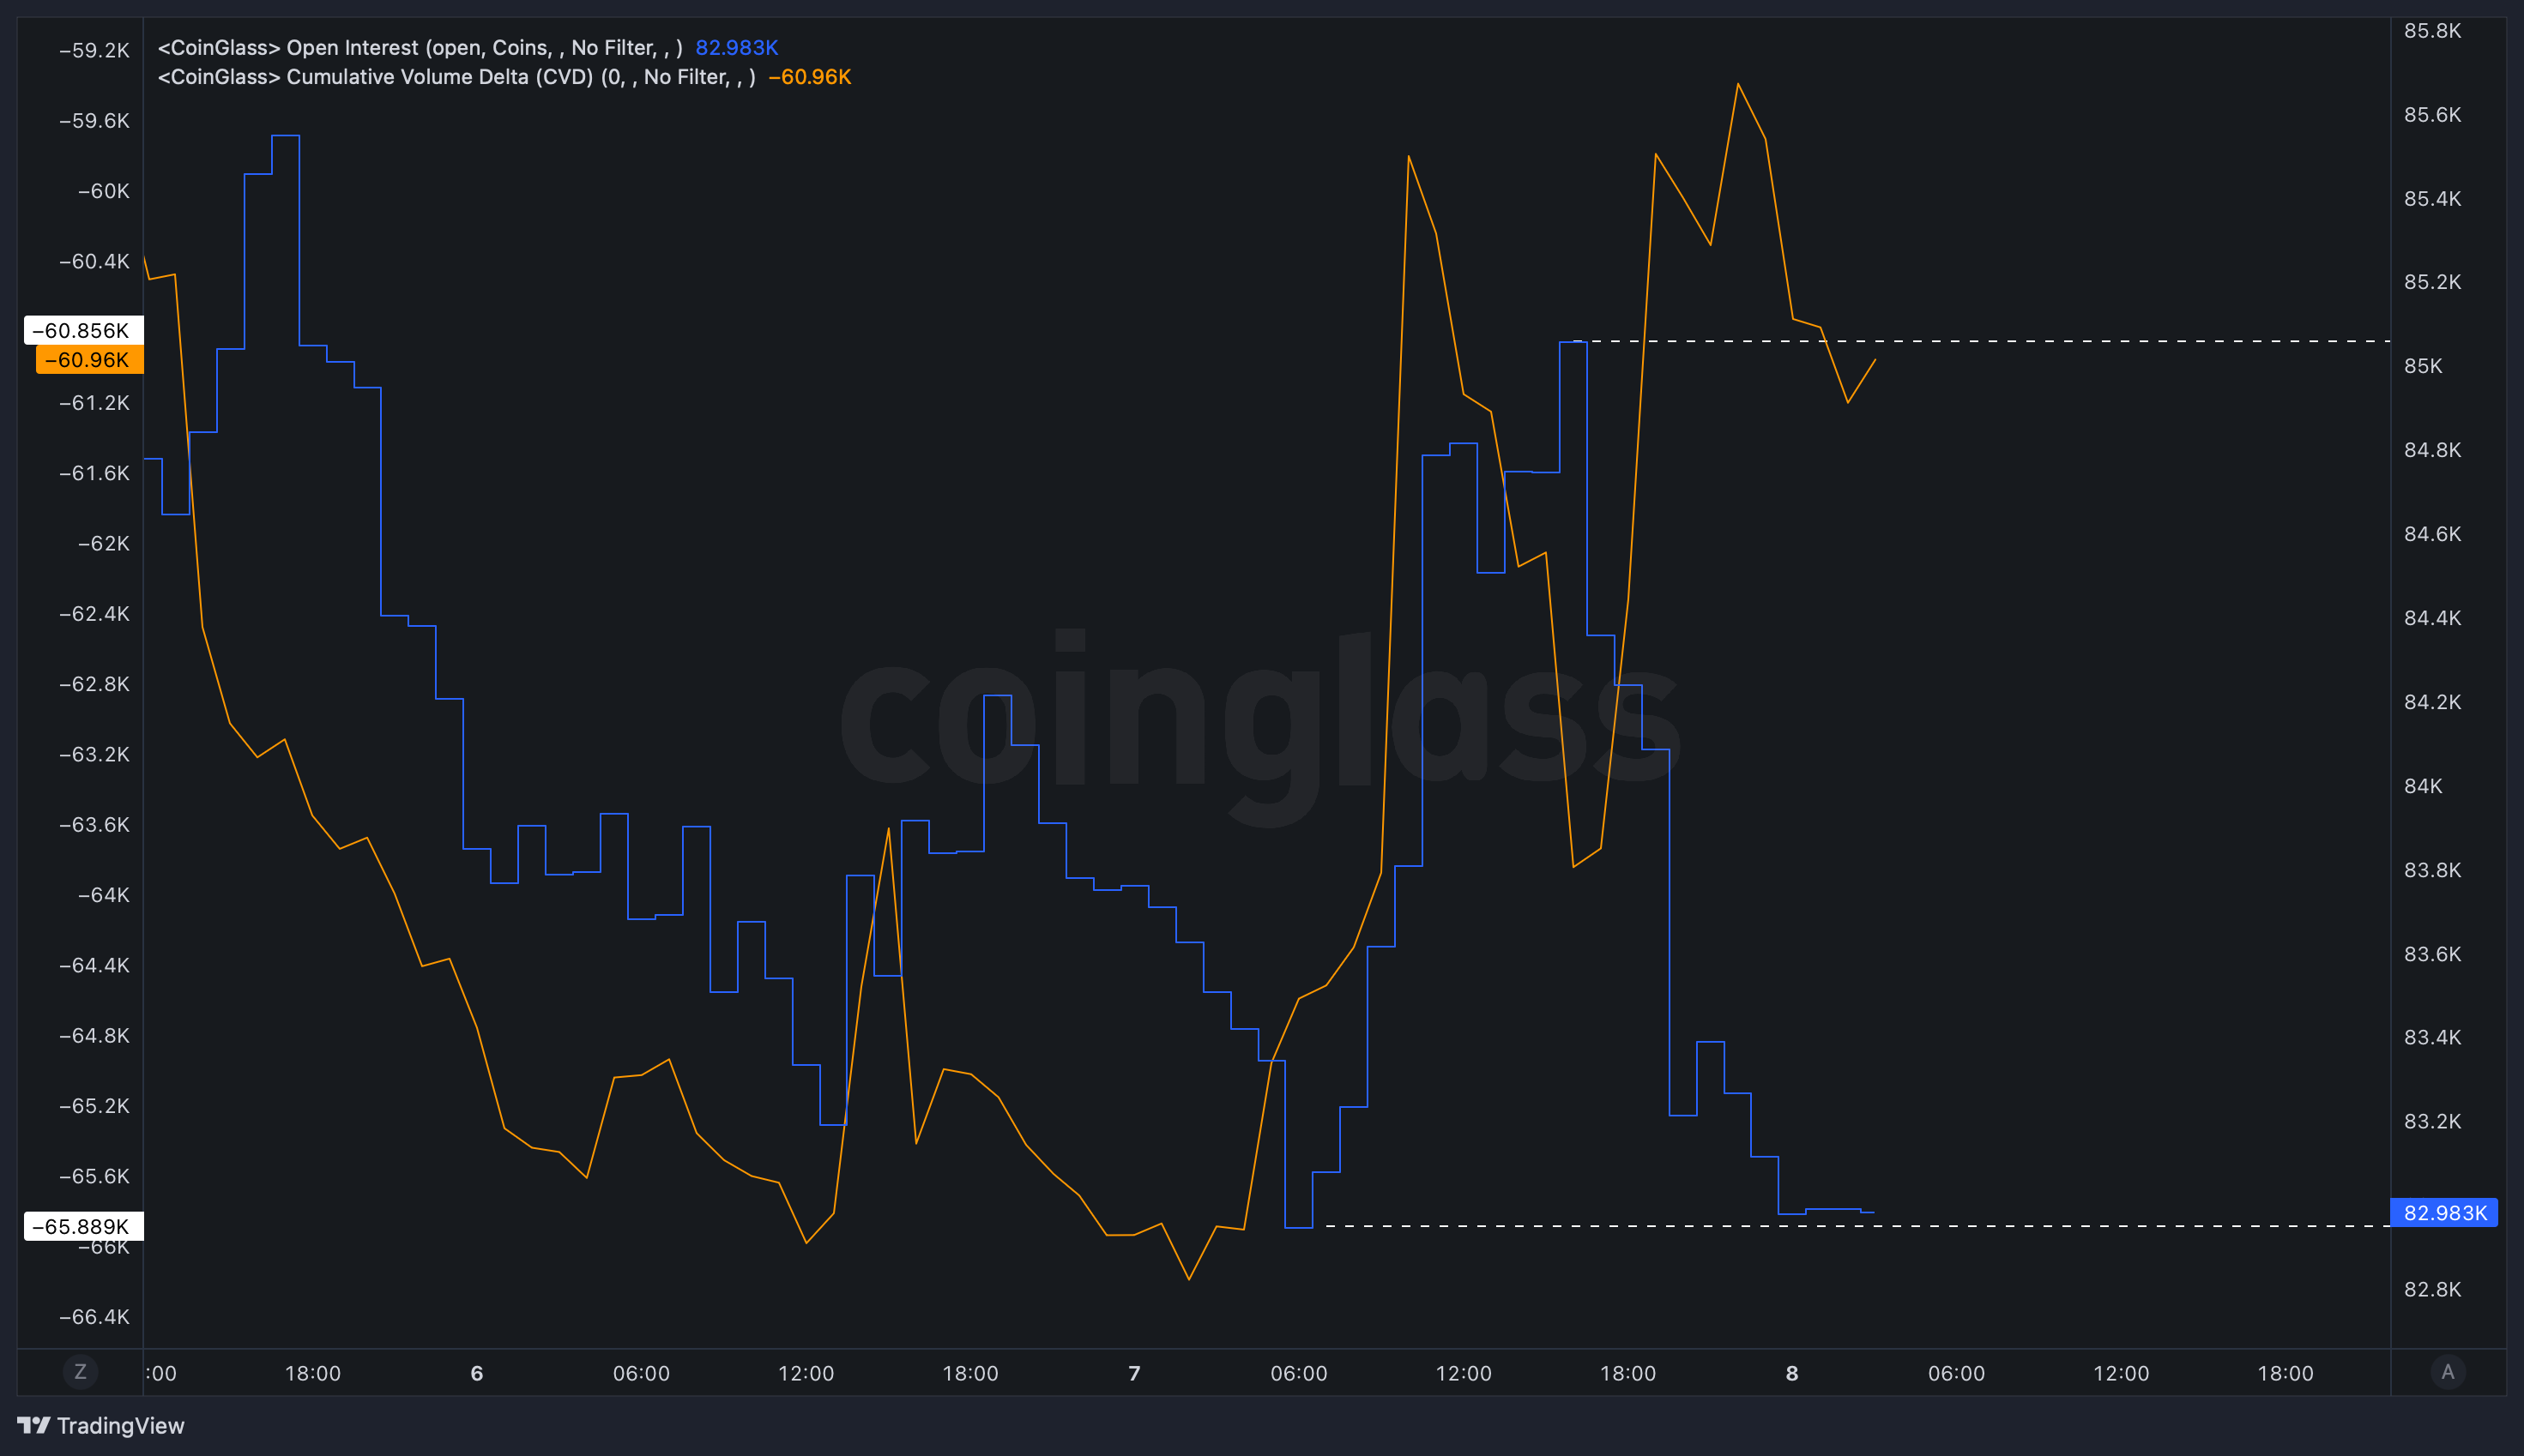This screenshot has width=2524, height=1456.
Task: Click the −64K left axis label
Action: [103, 895]
